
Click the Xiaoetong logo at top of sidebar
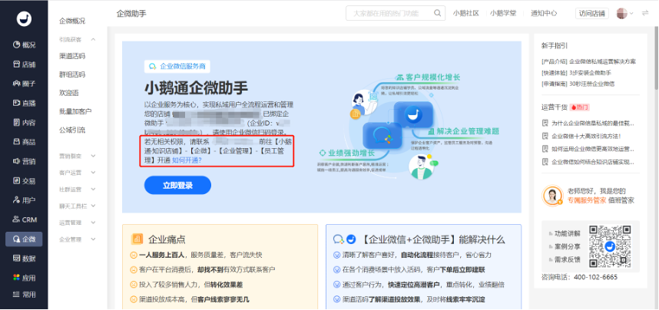(x=24, y=18)
